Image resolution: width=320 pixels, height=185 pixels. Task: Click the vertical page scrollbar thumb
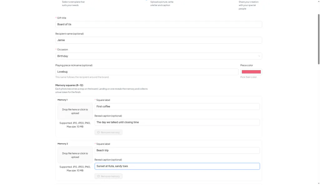[x=318, y=39]
